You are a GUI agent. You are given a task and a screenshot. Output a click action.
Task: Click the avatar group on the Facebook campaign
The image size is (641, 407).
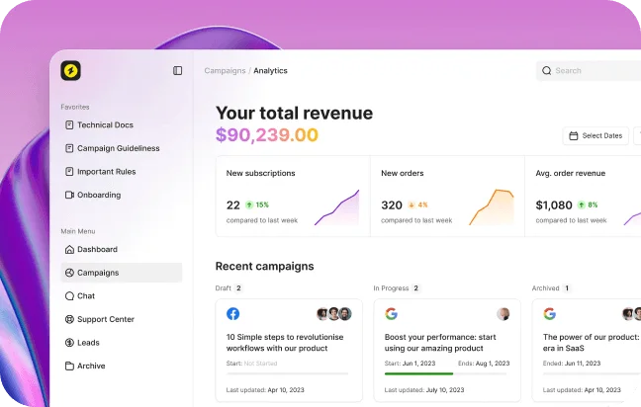334,313
